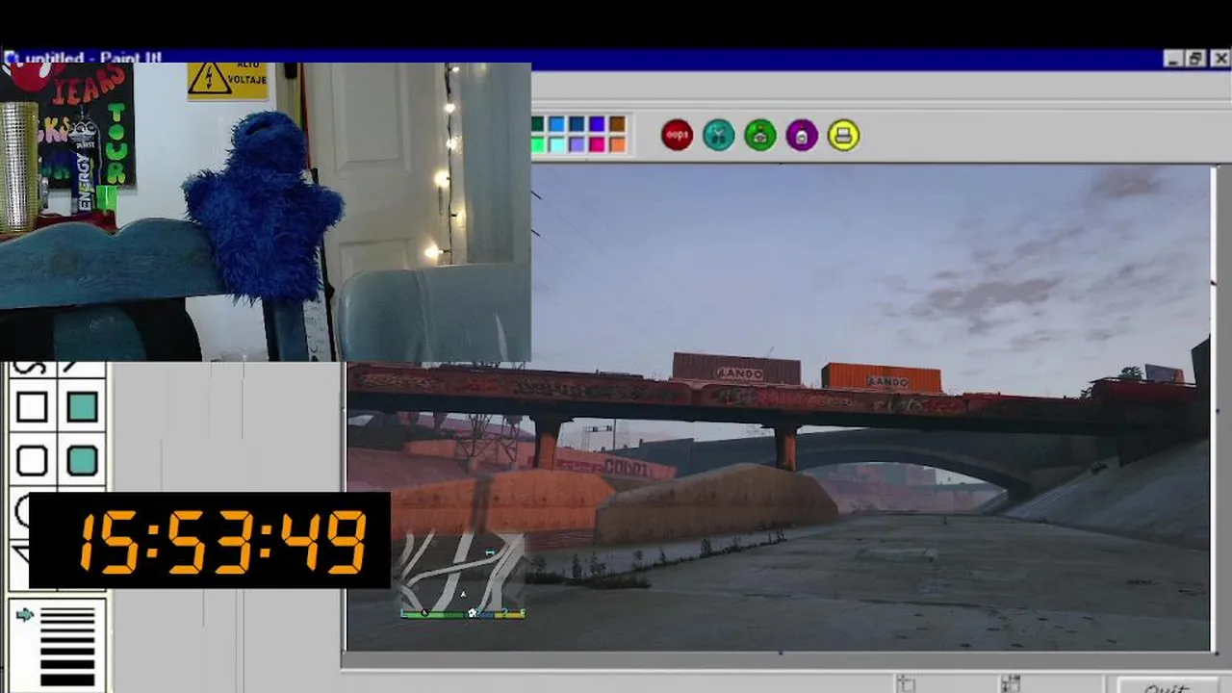
Task: Click the green round toolbar icon
Action: (759, 136)
